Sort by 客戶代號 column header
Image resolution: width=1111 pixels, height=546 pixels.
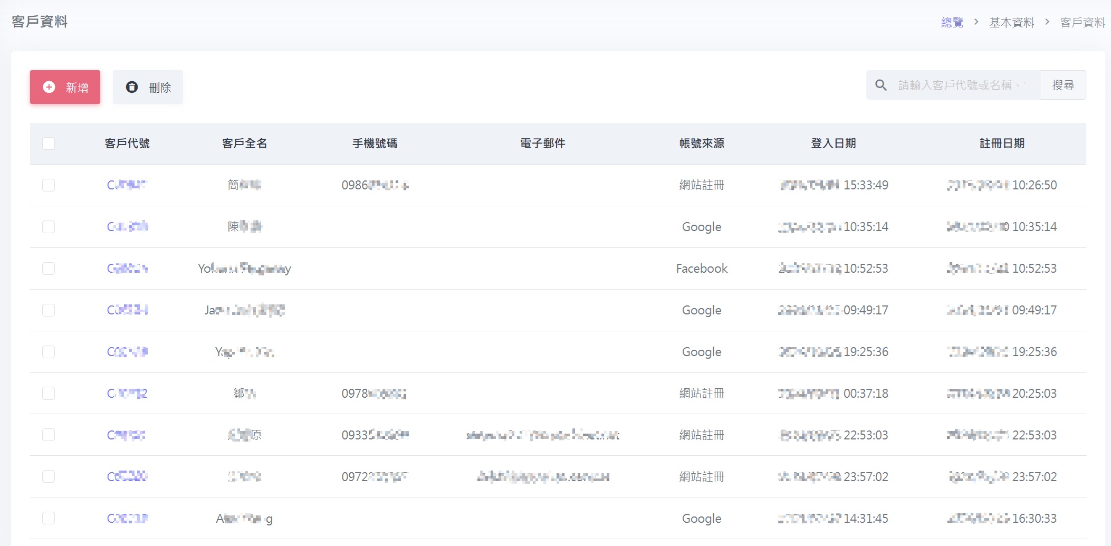click(127, 143)
